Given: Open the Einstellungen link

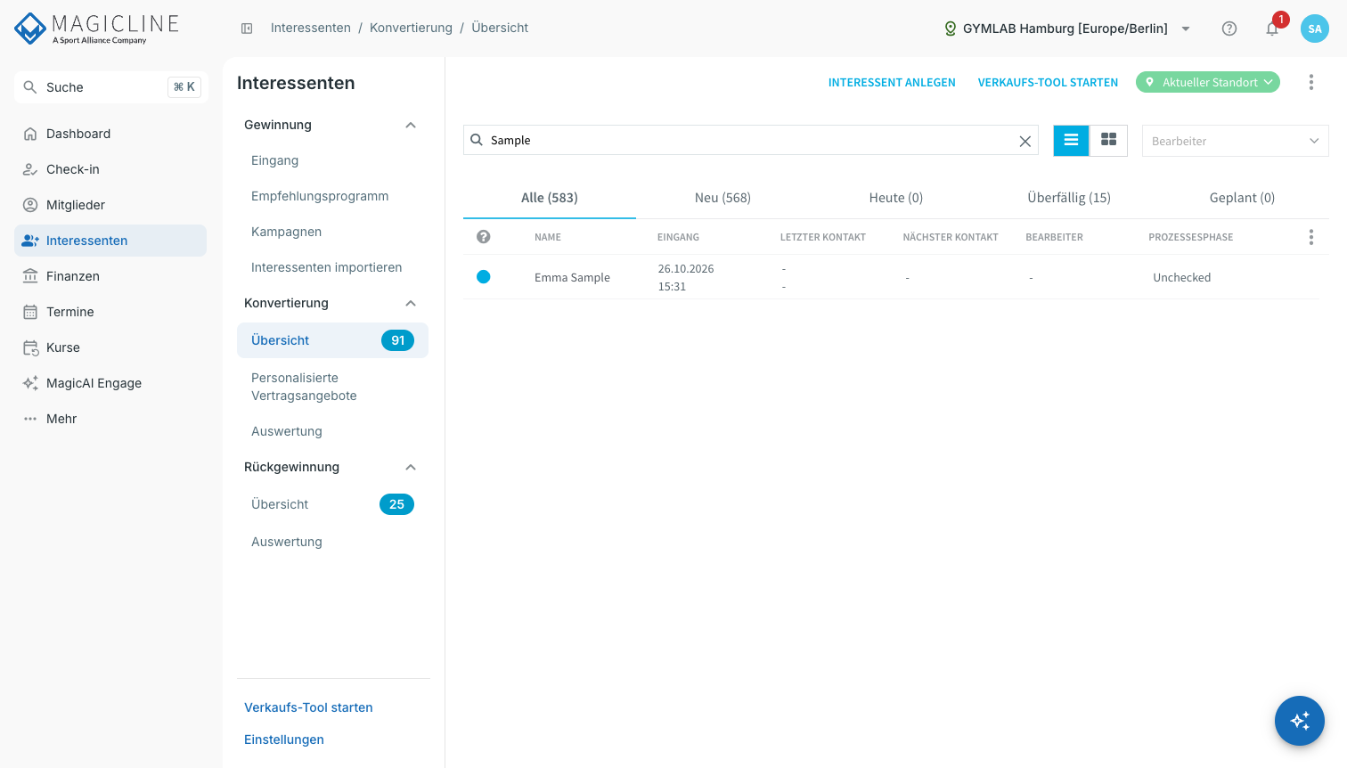Looking at the screenshot, I should tap(284, 739).
